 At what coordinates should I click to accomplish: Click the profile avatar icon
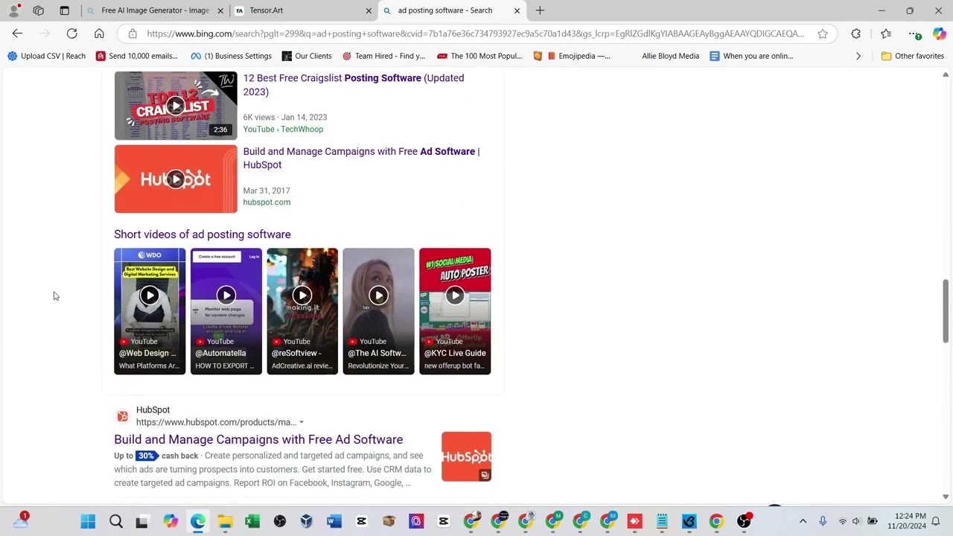pyautogui.click(x=13, y=10)
